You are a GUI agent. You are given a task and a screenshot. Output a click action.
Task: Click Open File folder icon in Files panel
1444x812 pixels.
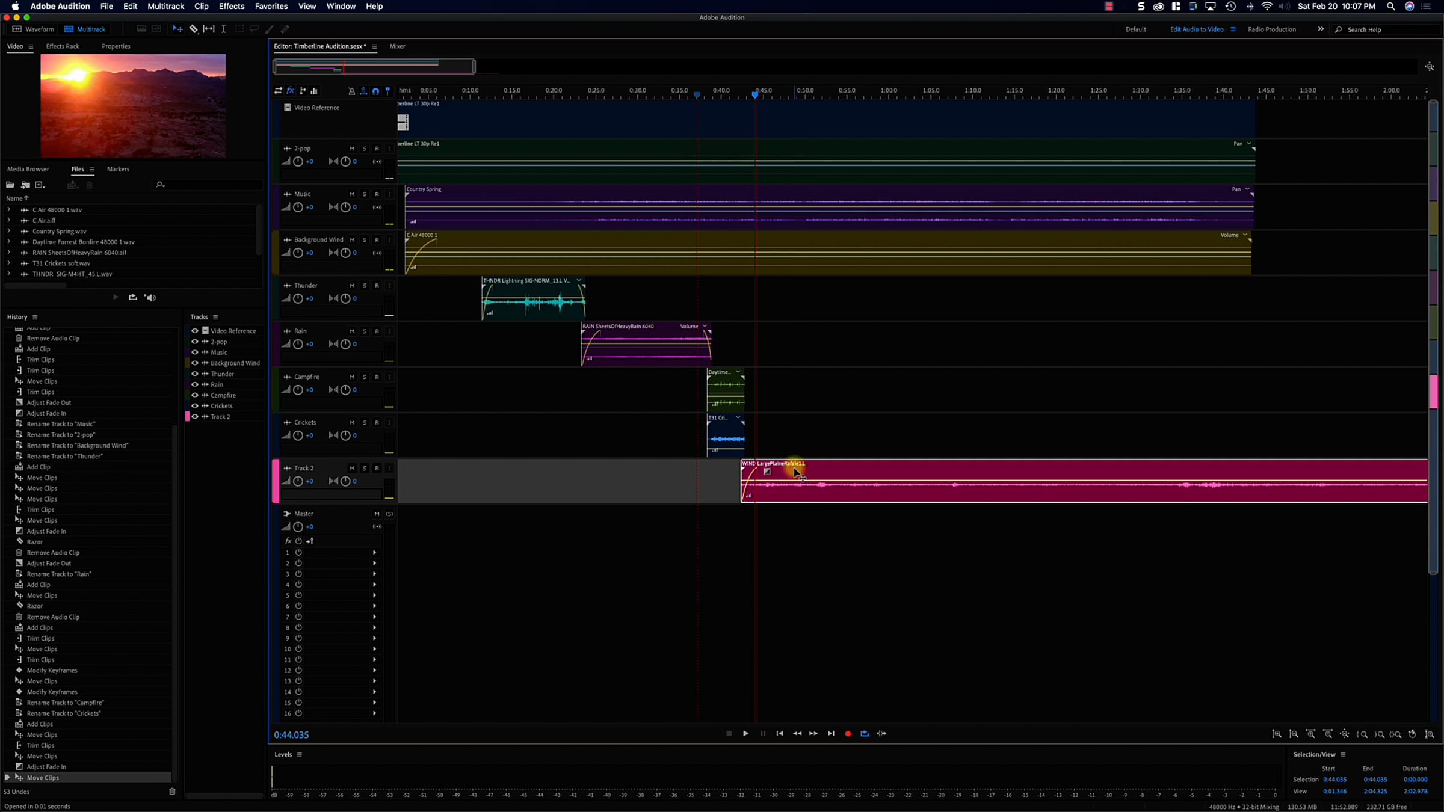coord(10,185)
